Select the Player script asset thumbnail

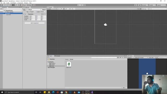point(69,64)
